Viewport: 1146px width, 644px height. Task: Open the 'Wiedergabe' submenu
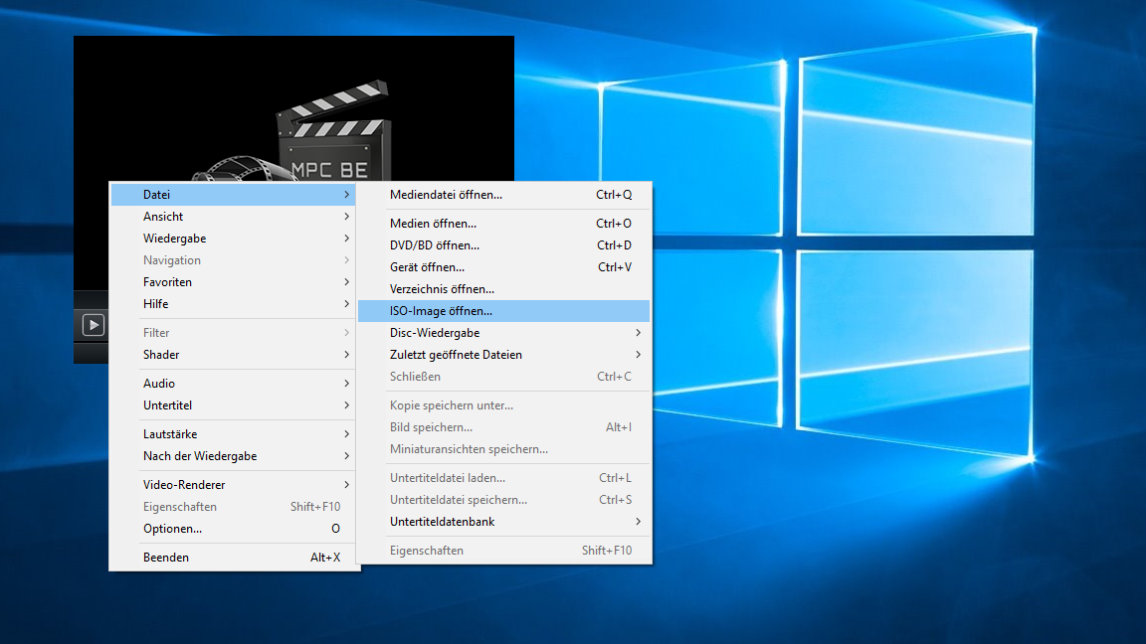pos(174,239)
